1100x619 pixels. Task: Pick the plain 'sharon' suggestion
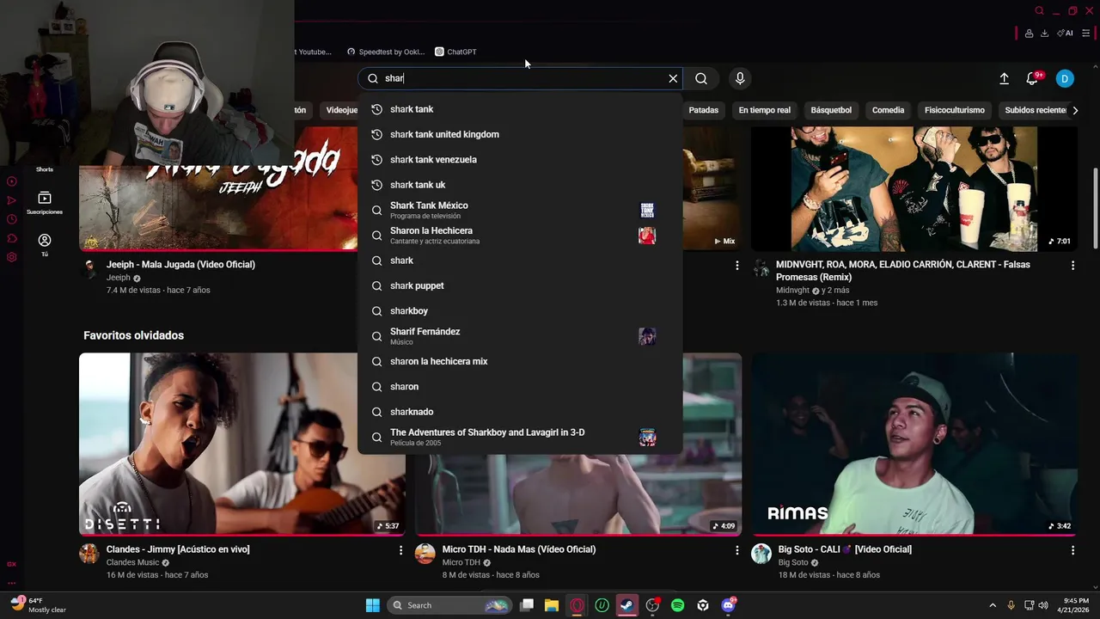click(x=520, y=387)
